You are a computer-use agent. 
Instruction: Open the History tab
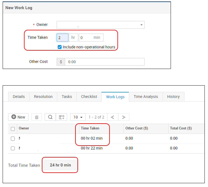[173, 97]
